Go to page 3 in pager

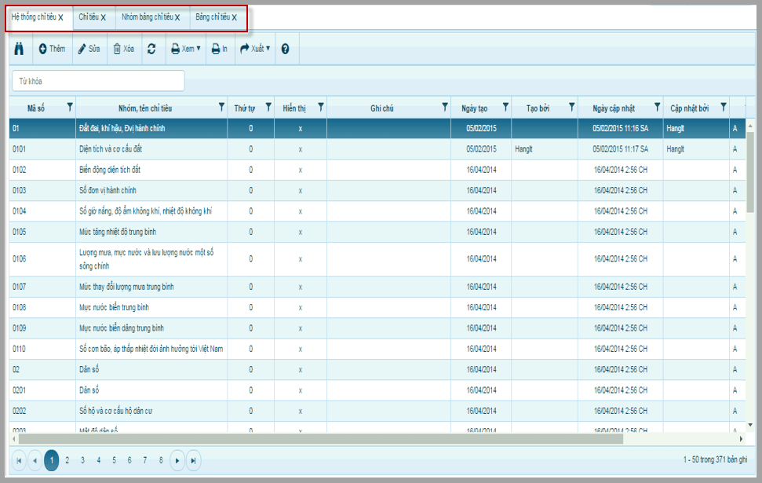[x=82, y=460]
